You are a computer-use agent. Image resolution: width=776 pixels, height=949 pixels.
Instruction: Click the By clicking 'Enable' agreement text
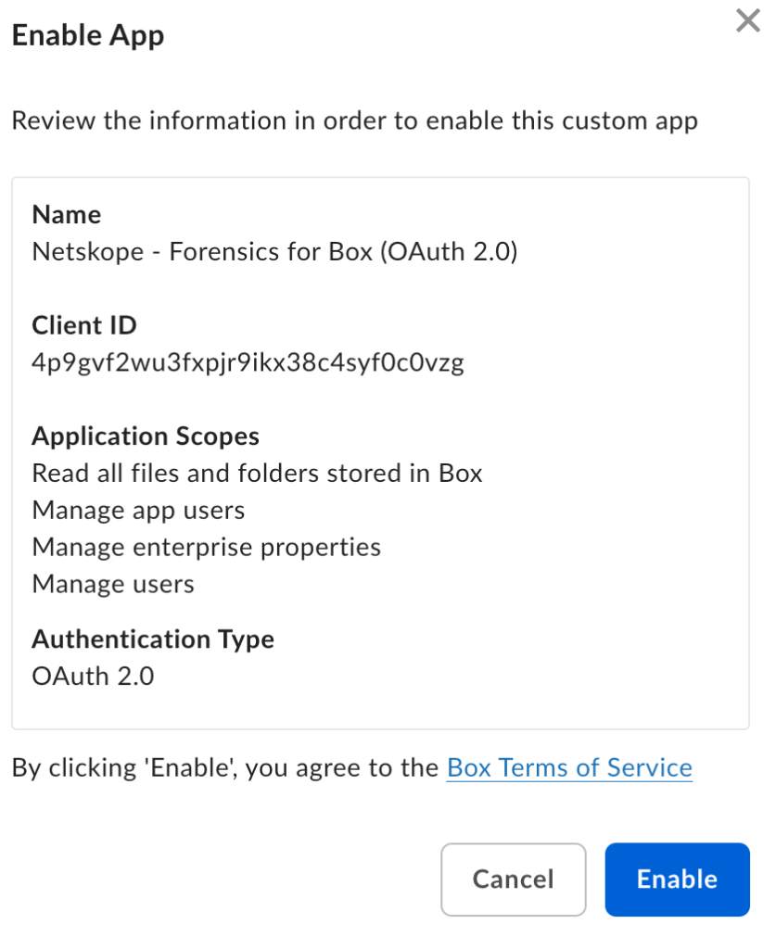click(225, 767)
